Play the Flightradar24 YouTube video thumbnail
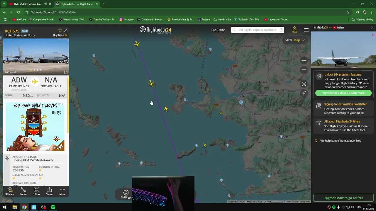 (343, 50)
